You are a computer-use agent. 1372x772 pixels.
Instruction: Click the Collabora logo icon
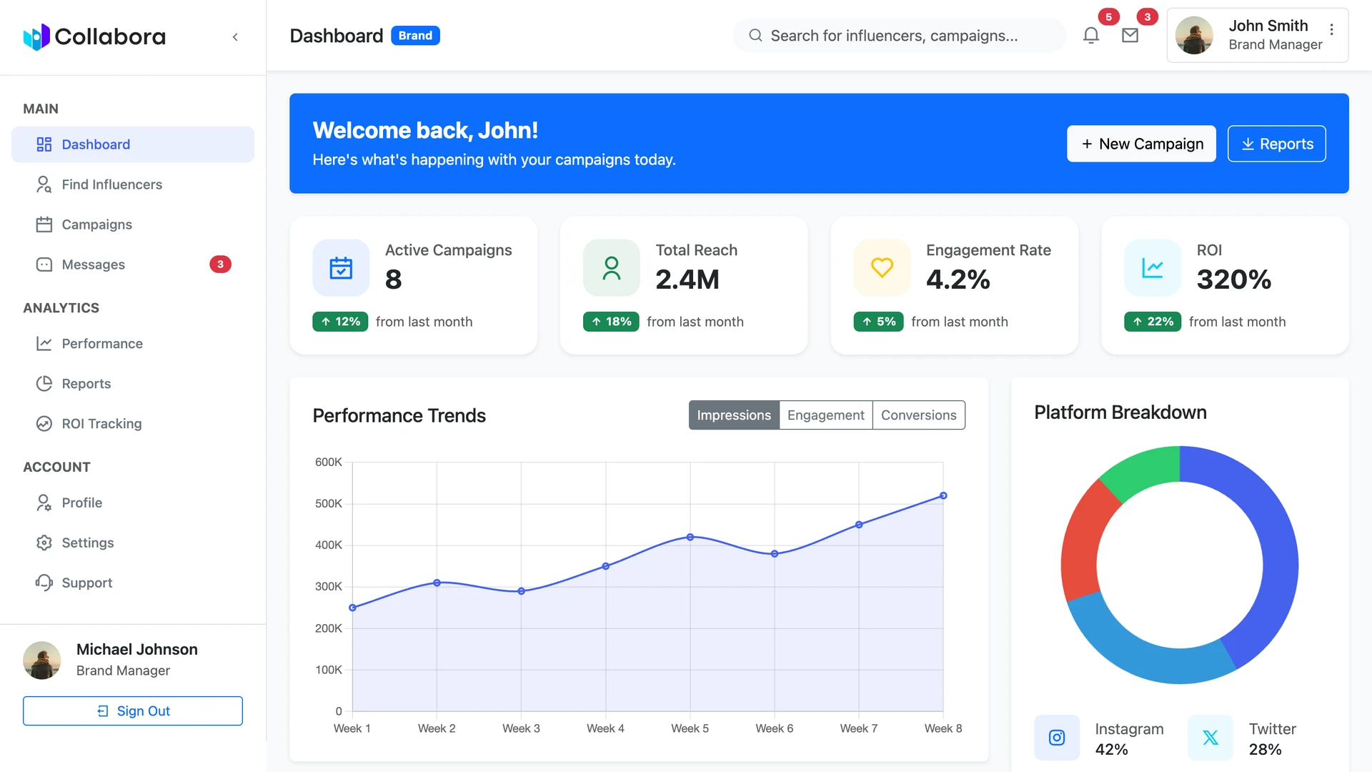(36, 36)
